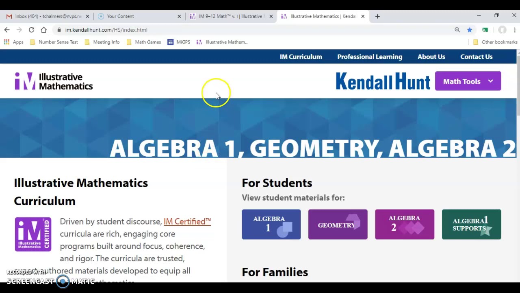Open Algebra 1 Supports student materials
The width and height of the screenshot is (520, 293).
(471, 224)
